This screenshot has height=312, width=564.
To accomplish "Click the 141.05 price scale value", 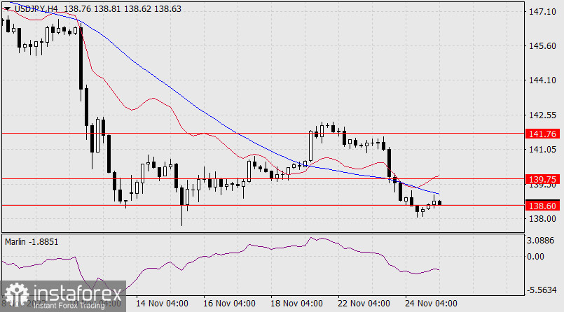I will point(542,150).
